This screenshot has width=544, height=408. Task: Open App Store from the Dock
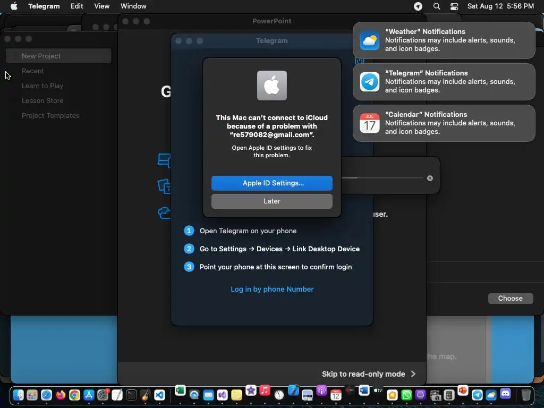pyautogui.click(x=89, y=395)
